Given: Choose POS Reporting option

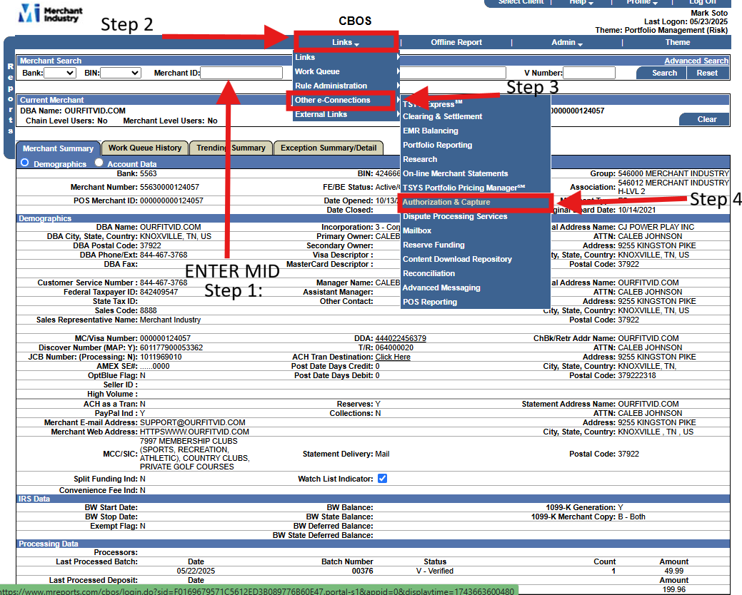Looking at the screenshot, I should [x=475, y=302].
